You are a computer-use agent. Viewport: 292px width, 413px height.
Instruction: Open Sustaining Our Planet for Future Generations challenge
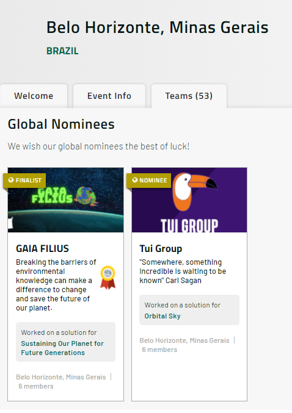(62, 348)
